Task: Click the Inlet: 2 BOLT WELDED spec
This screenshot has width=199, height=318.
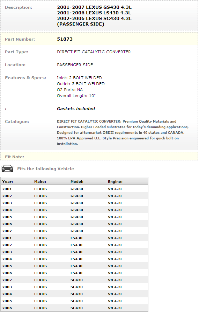Action: 79,78
